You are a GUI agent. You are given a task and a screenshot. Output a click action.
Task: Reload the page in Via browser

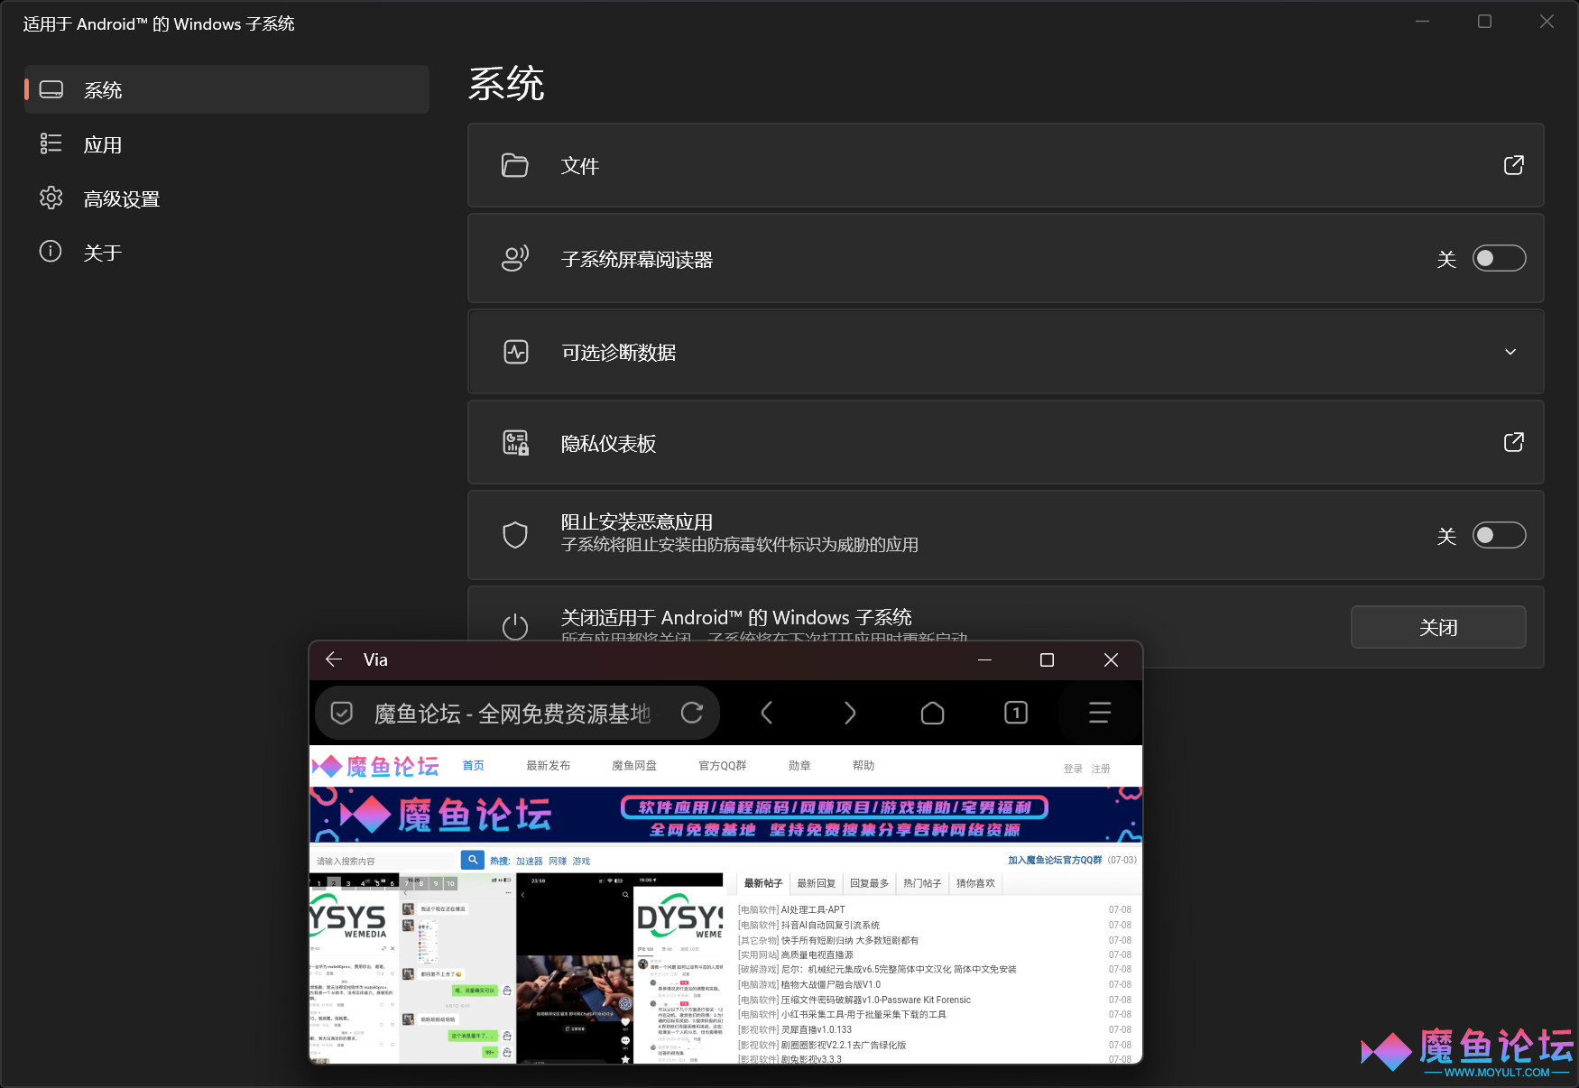click(692, 713)
